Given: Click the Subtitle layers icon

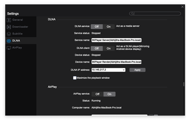Looking at the screenshot, I should coord(9,34).
